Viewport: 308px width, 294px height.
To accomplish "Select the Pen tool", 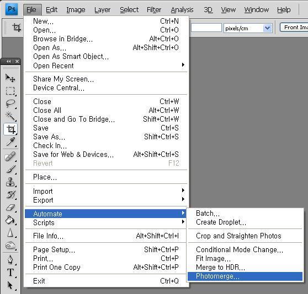I will [x=10, y=260].
